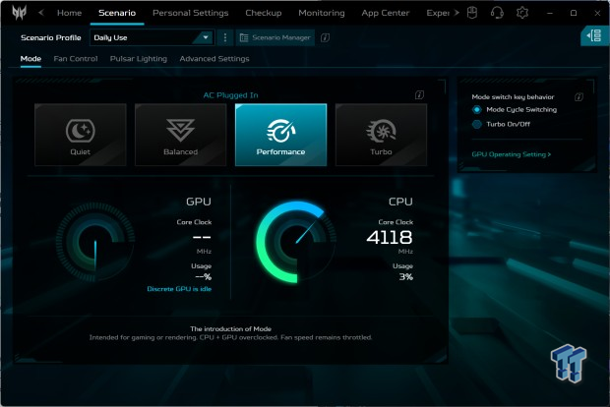Click the 4118 CPU clock value
Screen dimensions: 610x407
pyautogui.click(x=390, y=237)
